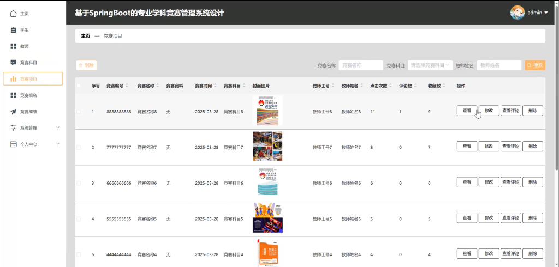Click the 主页 breadcrumb link

(x=86, y=36)
